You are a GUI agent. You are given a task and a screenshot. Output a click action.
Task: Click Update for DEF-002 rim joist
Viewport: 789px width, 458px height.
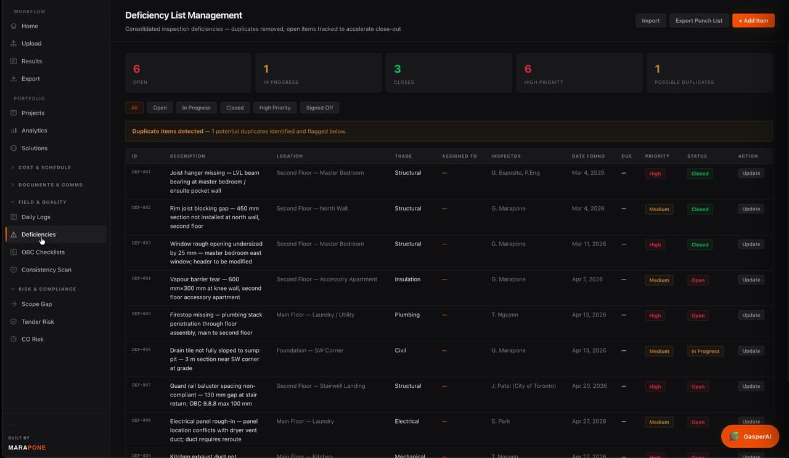coord(751,209)
